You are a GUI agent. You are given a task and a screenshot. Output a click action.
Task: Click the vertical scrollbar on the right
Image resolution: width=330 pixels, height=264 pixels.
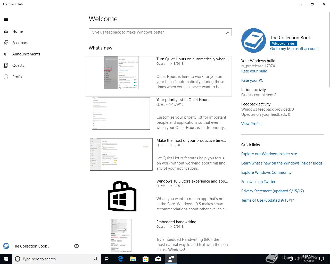coord(329,50)
